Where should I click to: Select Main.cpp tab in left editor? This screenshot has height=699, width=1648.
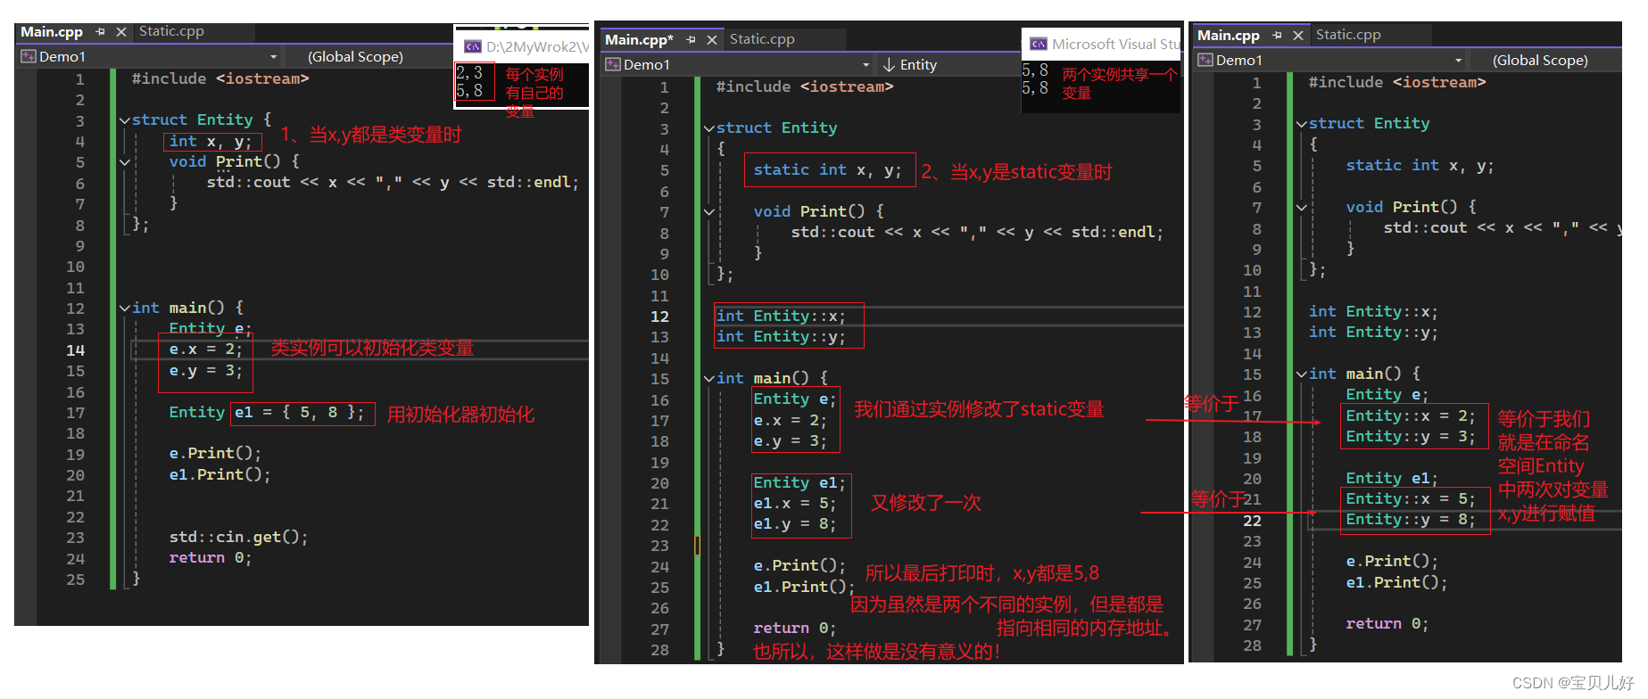(52, 32)
